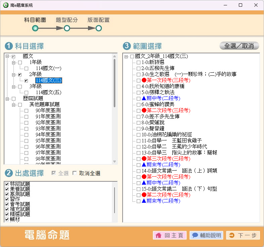Check the 114國文(五) checkbox
The image size is (264, 247).
[x=26, y=92]
